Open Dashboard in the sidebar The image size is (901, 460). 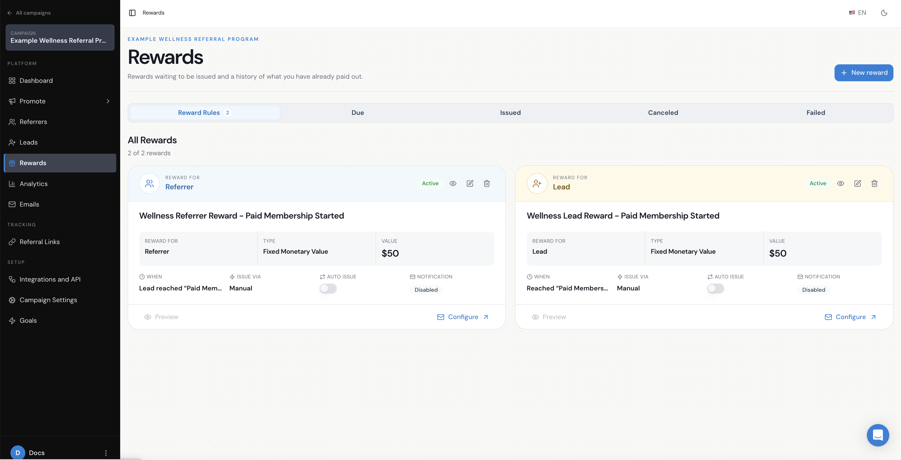coord(60,81)
